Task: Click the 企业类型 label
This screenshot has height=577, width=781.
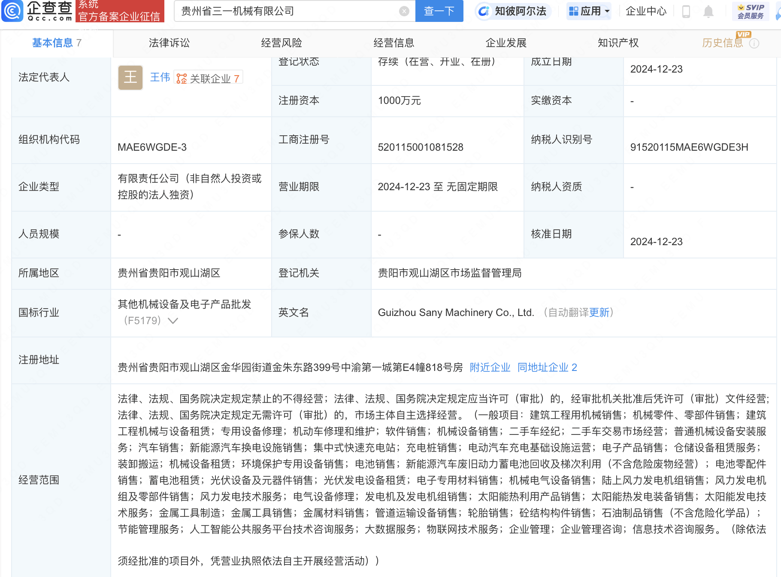Action: 39,187
